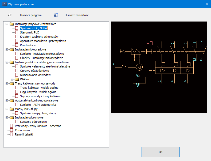This screenshot has height=161, width=211.
Task: Click the folder icon for Instalacje odgromowe
Action: tap(11, 117)
